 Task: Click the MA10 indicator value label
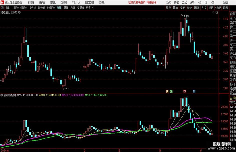click(50, 95)
